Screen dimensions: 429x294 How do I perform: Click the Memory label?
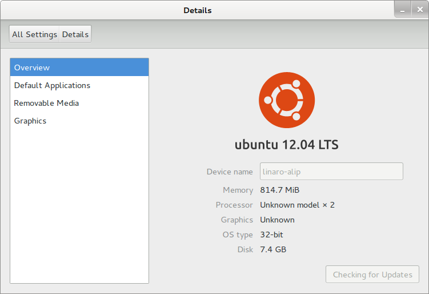[238, 190]
